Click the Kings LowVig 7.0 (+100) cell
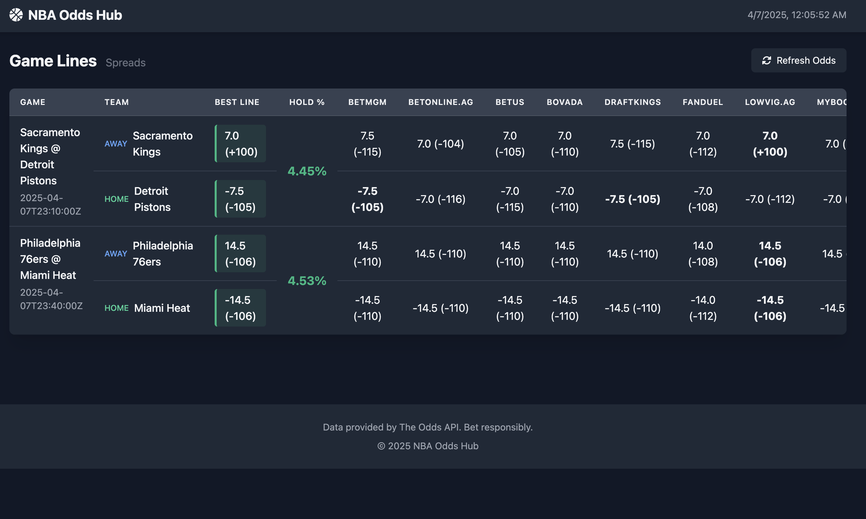This screenshot has width=866, height=519. (770, 143)
